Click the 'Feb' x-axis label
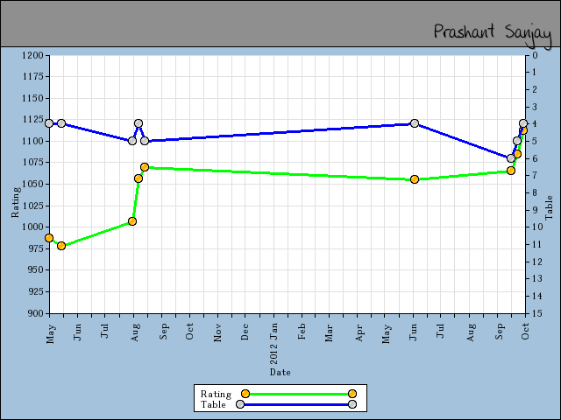This screenshot has height=420, width=561. 302,332
